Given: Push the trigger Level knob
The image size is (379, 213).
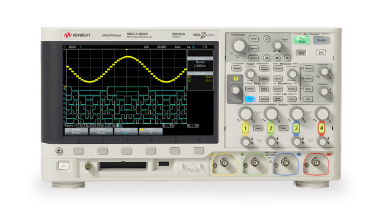Looking at the screenshot, I should (x=250, y=74).
